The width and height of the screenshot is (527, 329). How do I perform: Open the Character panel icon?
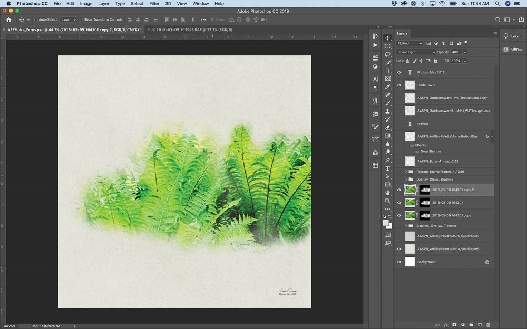pyautogui.click(x=375, y=79)
